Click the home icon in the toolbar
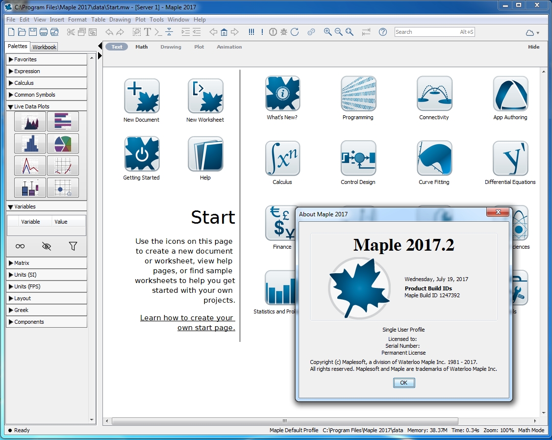This screenshot has width=552, height=440. (224, 32)
